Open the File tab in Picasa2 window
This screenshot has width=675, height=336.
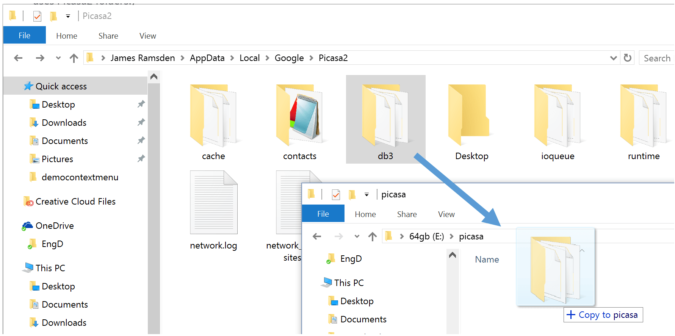click(24, 35)
